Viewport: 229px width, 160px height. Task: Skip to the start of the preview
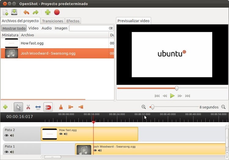[x=157, y=96]
